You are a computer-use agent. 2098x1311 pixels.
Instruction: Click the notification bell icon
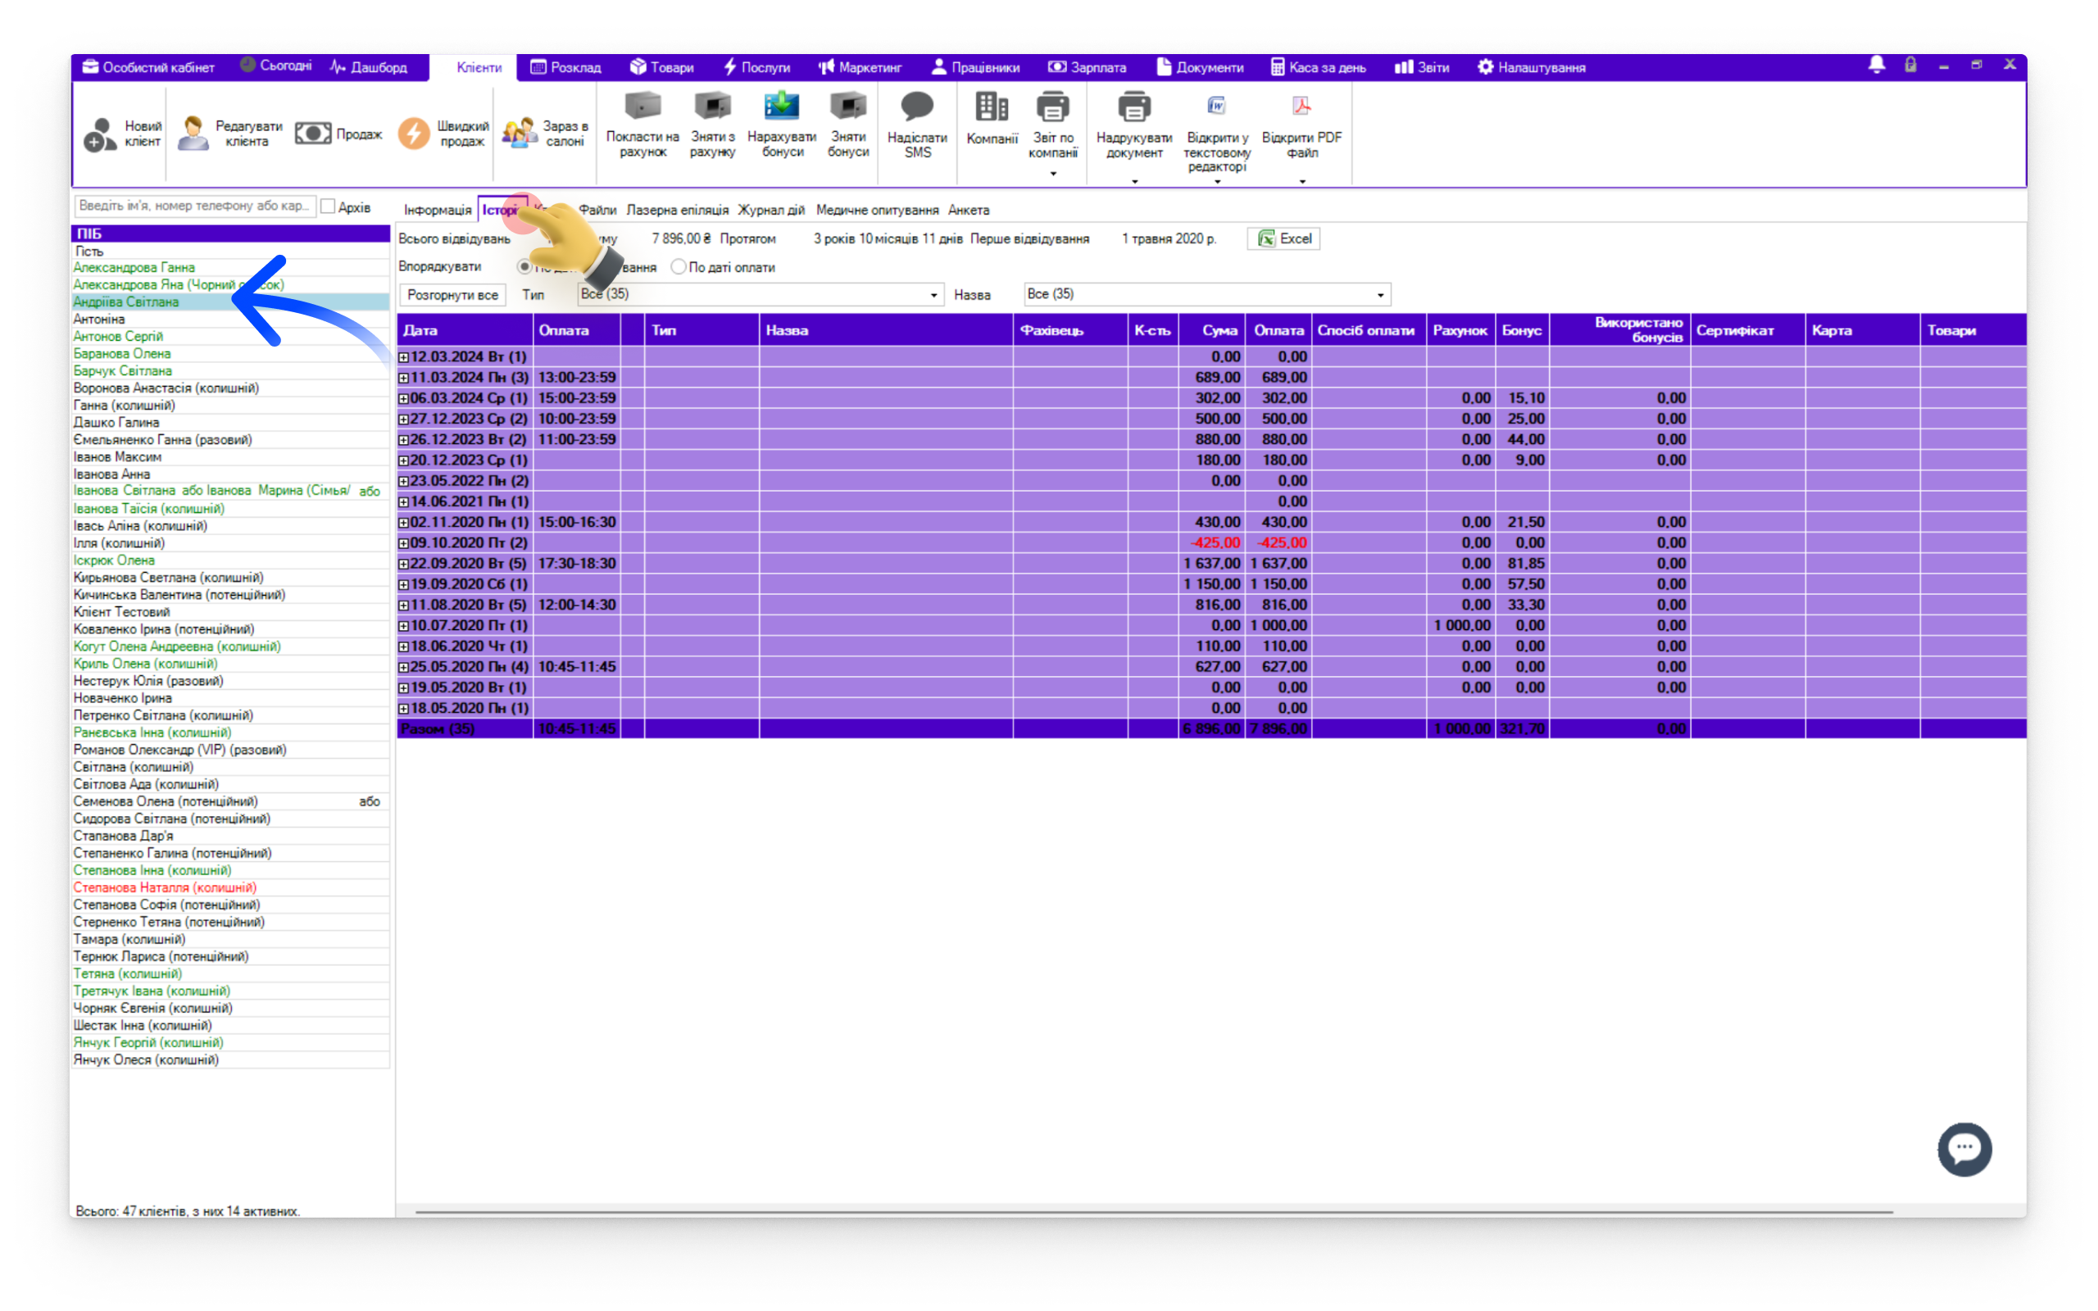(1877, 65)
